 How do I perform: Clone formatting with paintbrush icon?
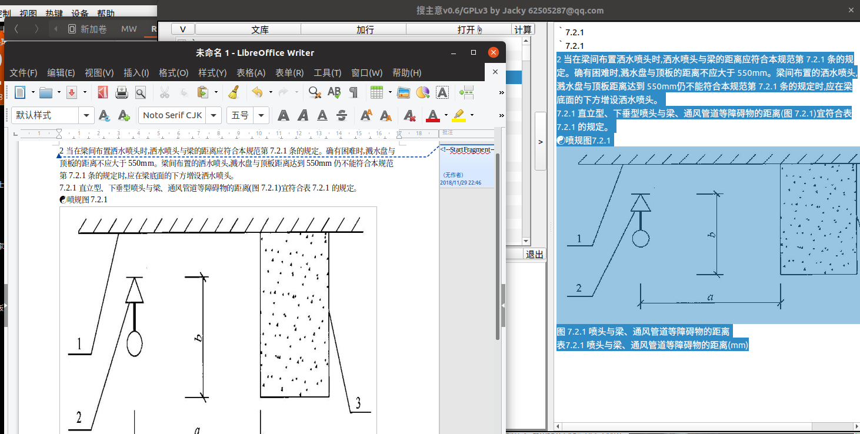coord(234,92)
